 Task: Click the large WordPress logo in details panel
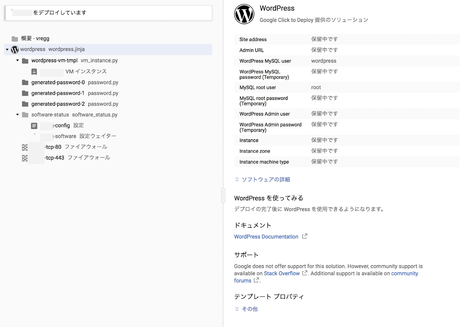(244, 14)
